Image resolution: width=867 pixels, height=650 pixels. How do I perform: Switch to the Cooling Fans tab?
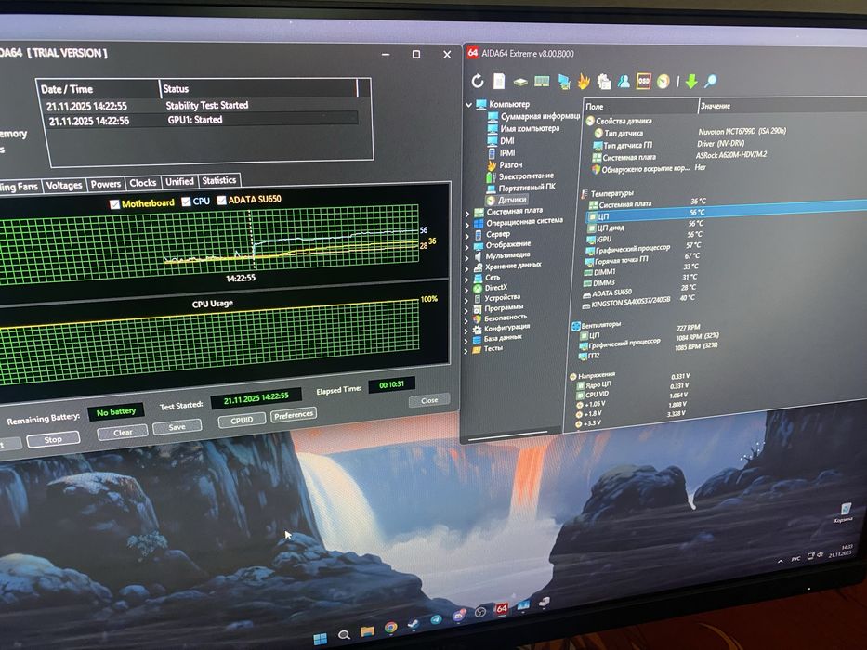19,187
